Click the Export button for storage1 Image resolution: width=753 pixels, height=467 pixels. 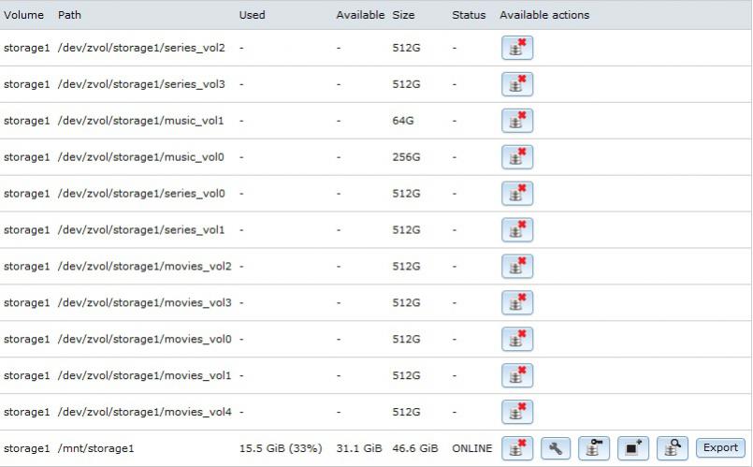click(x=720, y=447)
